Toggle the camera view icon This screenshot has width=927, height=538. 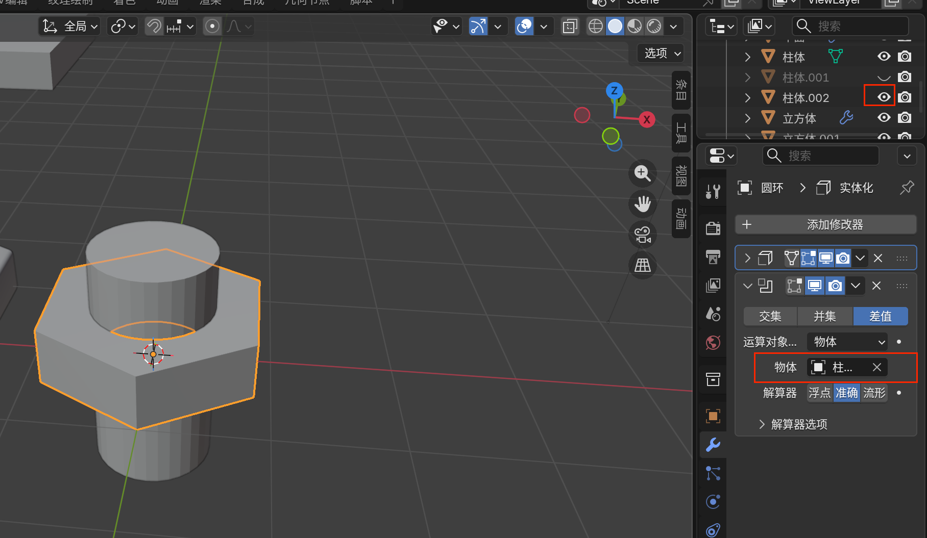tap(642, 235)
